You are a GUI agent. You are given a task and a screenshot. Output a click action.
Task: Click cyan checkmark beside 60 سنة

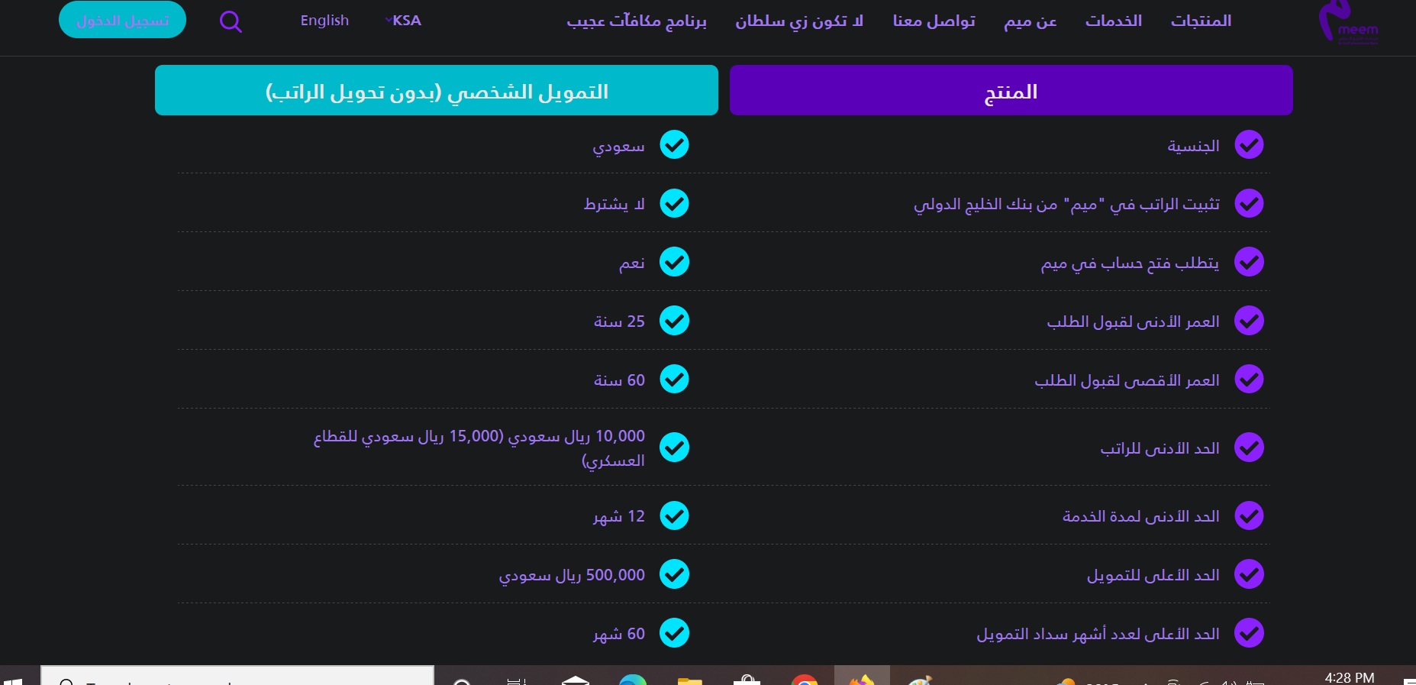point(674,379)
